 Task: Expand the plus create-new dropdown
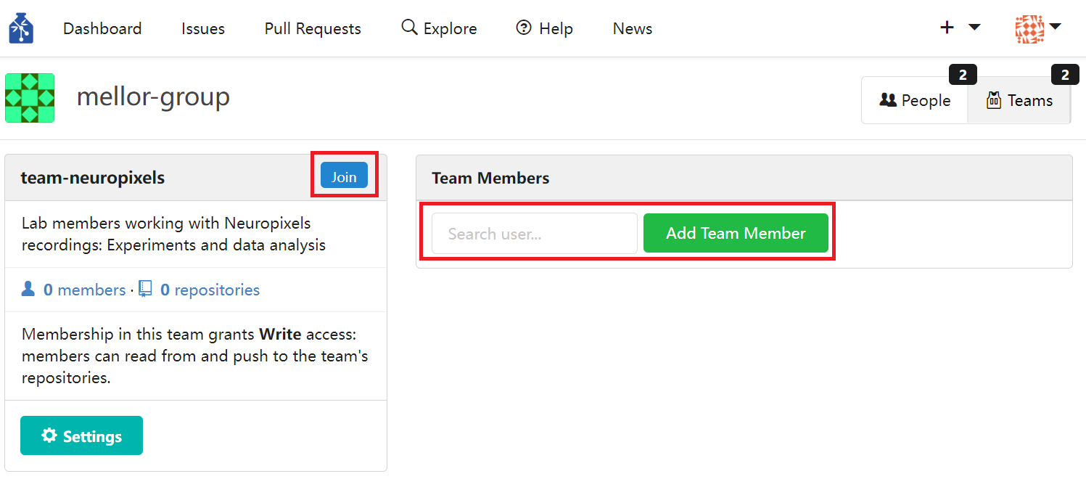click(x=960, y=28)
